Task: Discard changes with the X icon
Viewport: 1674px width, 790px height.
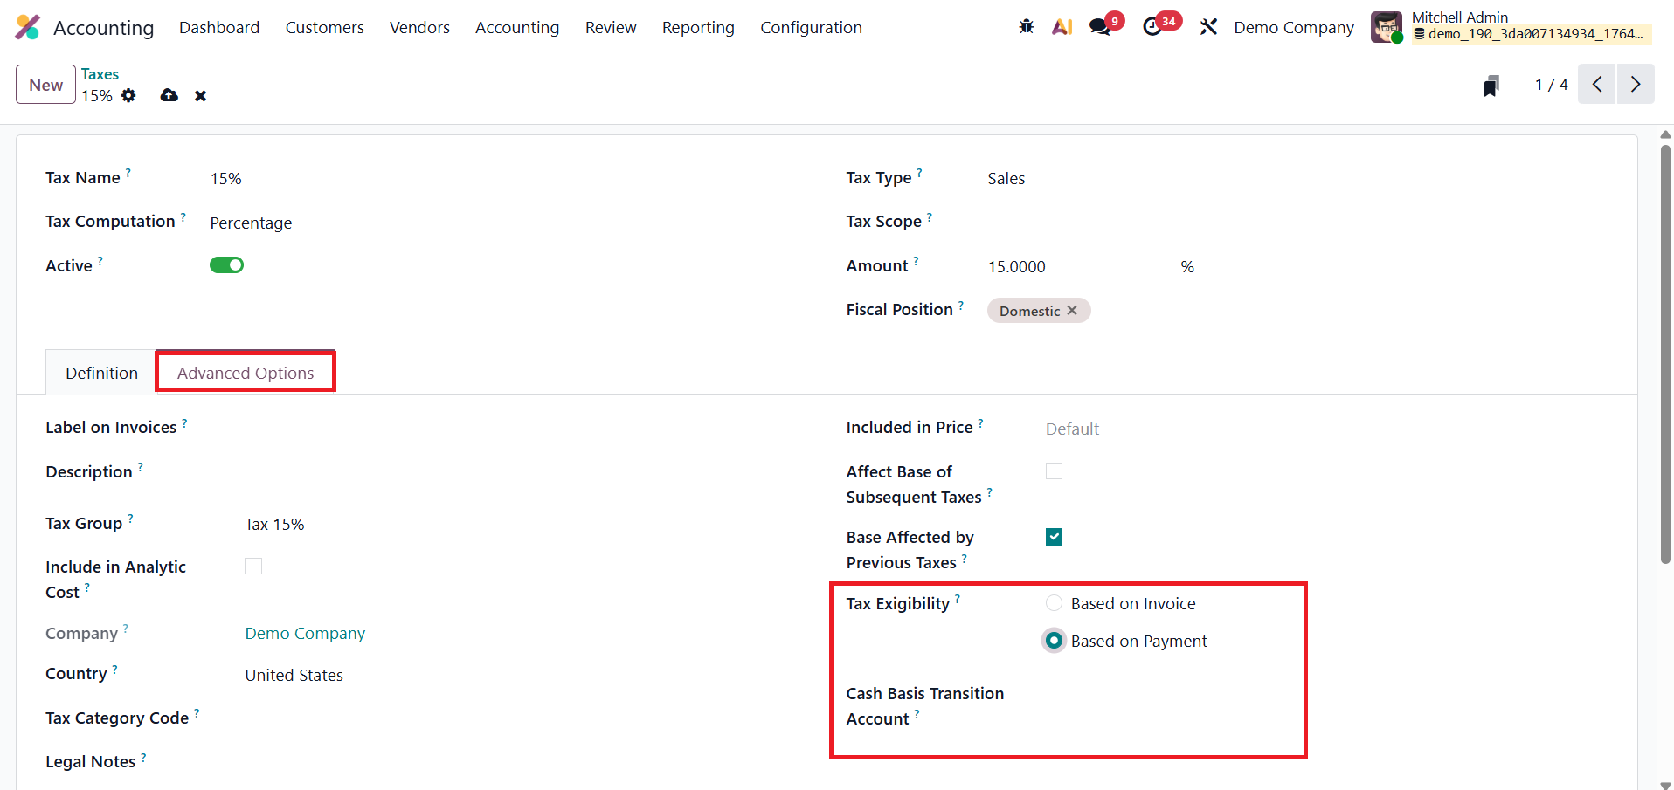Action: [x=200, y=96]
